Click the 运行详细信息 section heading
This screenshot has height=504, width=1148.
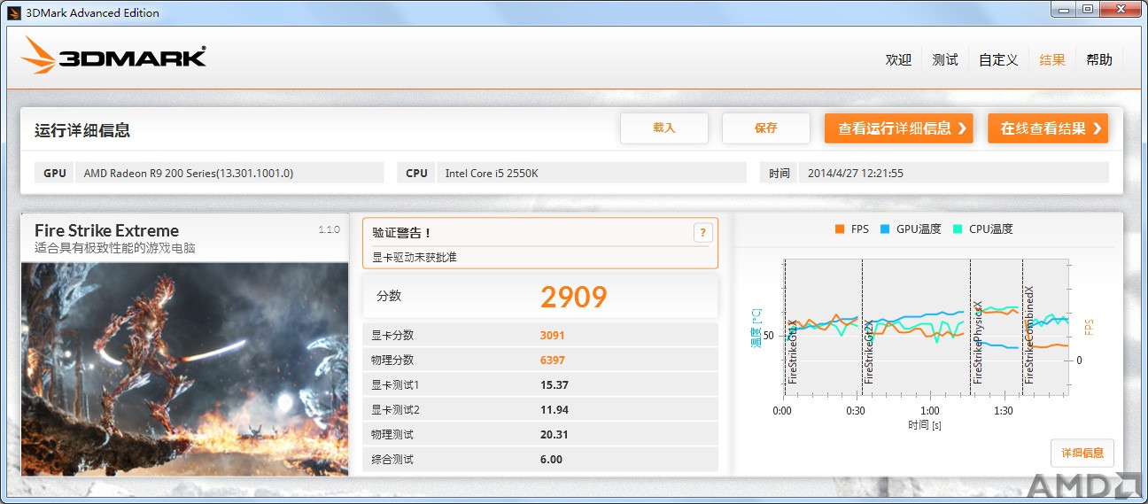pyautogui.click(x=82, y=130)
